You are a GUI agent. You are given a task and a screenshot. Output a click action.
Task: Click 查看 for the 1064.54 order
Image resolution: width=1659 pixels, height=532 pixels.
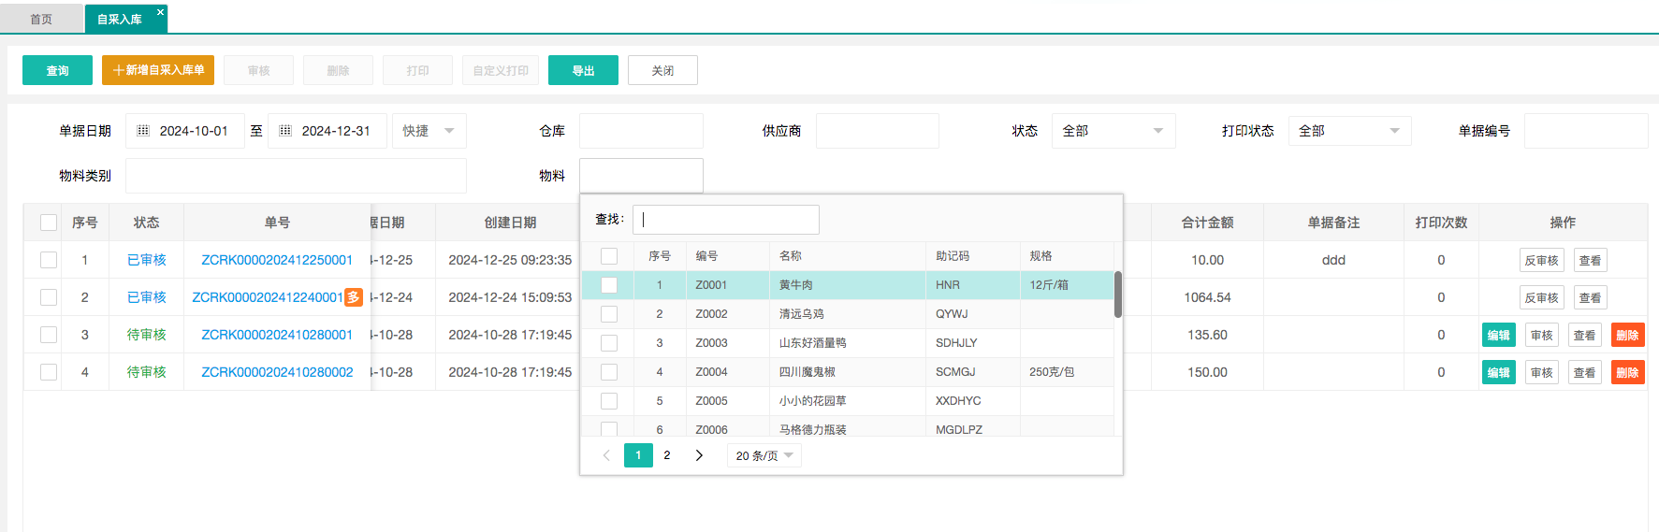pyautogui.click(x=1590, y=298)
